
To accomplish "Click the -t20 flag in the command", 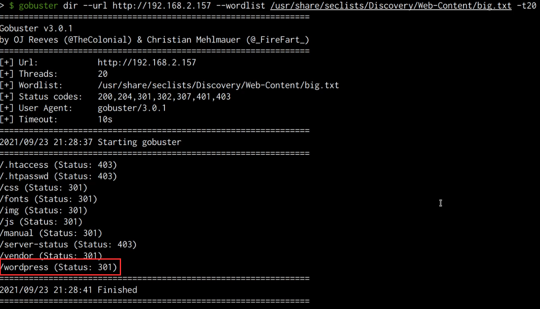I will 526,6.
